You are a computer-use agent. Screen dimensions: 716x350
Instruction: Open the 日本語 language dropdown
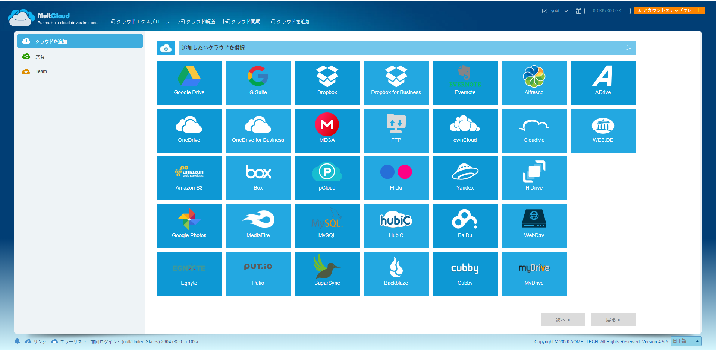(686, 341)
